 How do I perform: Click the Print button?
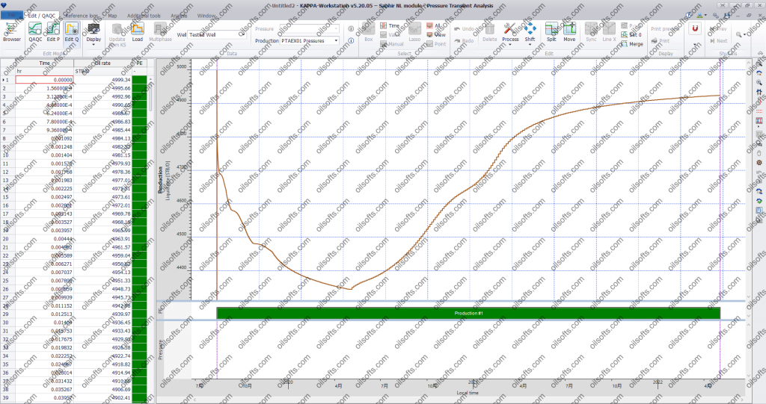(x=661, y=41)
